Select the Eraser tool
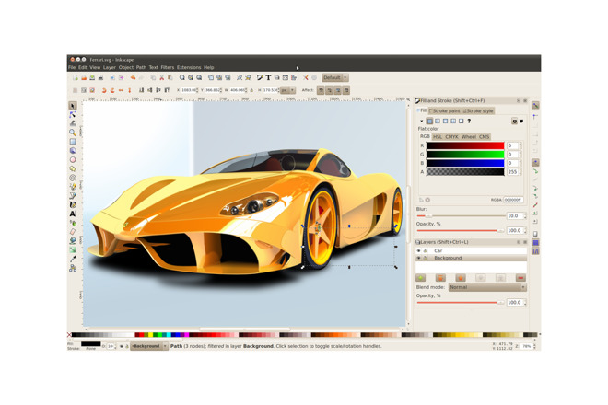The image size is (608, 405). (x=73, y=232)
